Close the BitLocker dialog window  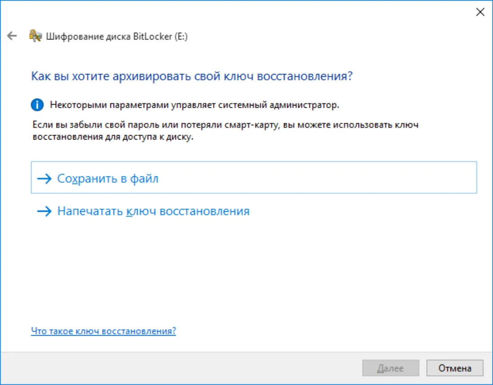(480, 12)
